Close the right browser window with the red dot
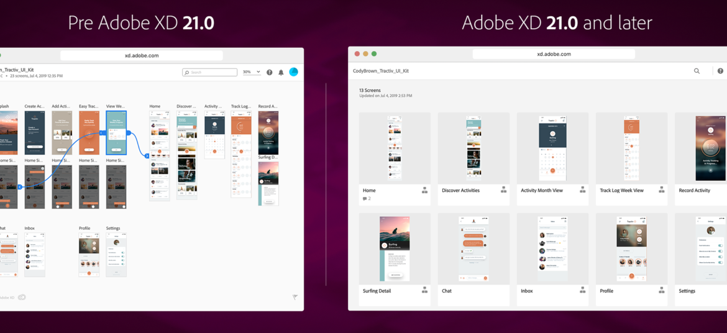727x333 pixels. coord(357,54)
